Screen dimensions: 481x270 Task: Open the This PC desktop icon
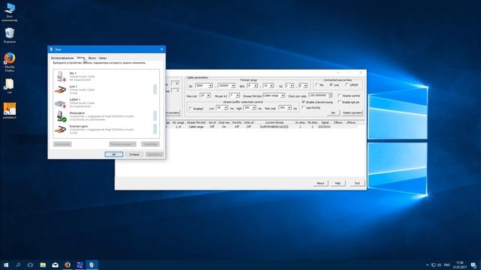coord(10,12)
